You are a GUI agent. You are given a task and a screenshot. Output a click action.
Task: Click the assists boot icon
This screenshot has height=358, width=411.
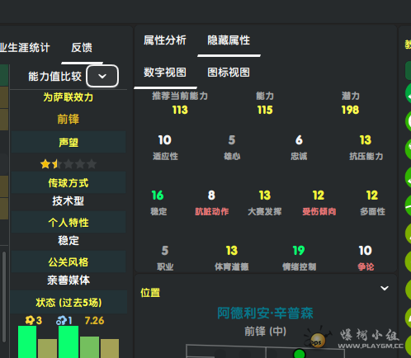pyautogui.click(x=61, y=320)
